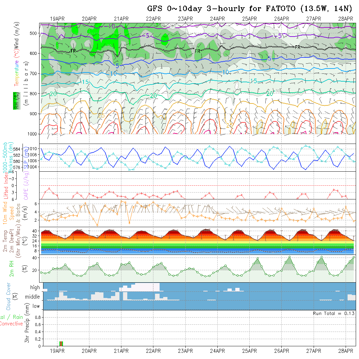The height and width of the screenshot is (359, 359).
Task: Click the rightmost FR freezing level label
Action: click(x=298, y=47)
